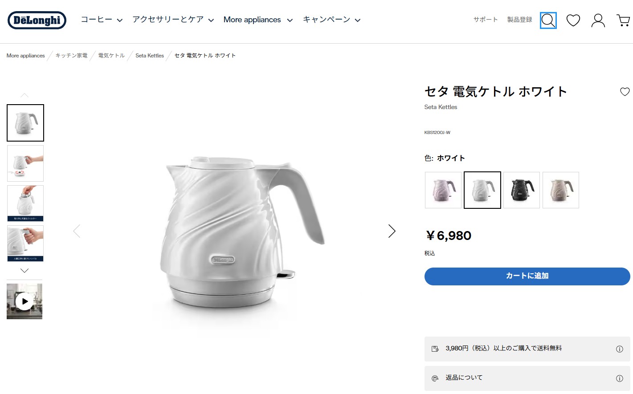Screen dimensions: 633x394
Task: Expand the コーヒー menu
Action: [102, 20]
